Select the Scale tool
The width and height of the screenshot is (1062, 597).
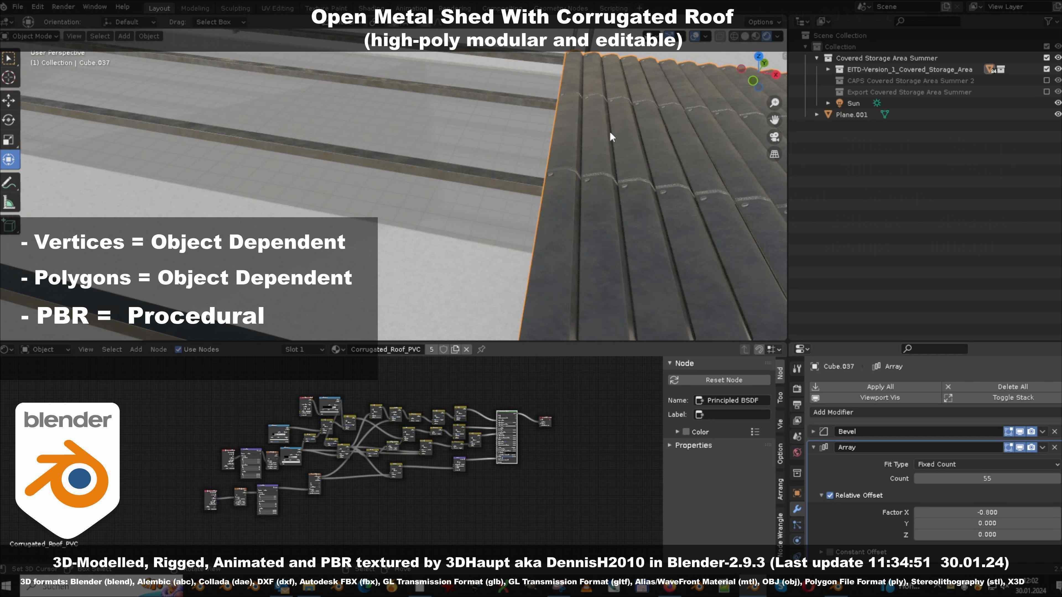pyautogui.click(x=9, y=140)
